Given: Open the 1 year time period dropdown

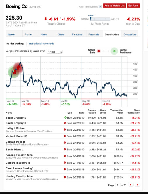Looking at the screenshot, I should [x=55, y=52].
